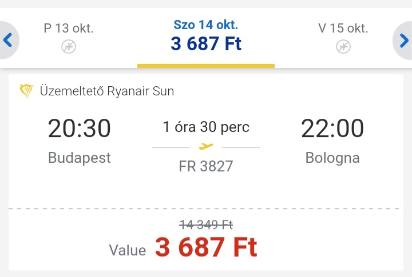Click the 1 óra 30 perc duration
Image resolution: width=412 pixels, height=277 pixels.
point(206,127)
